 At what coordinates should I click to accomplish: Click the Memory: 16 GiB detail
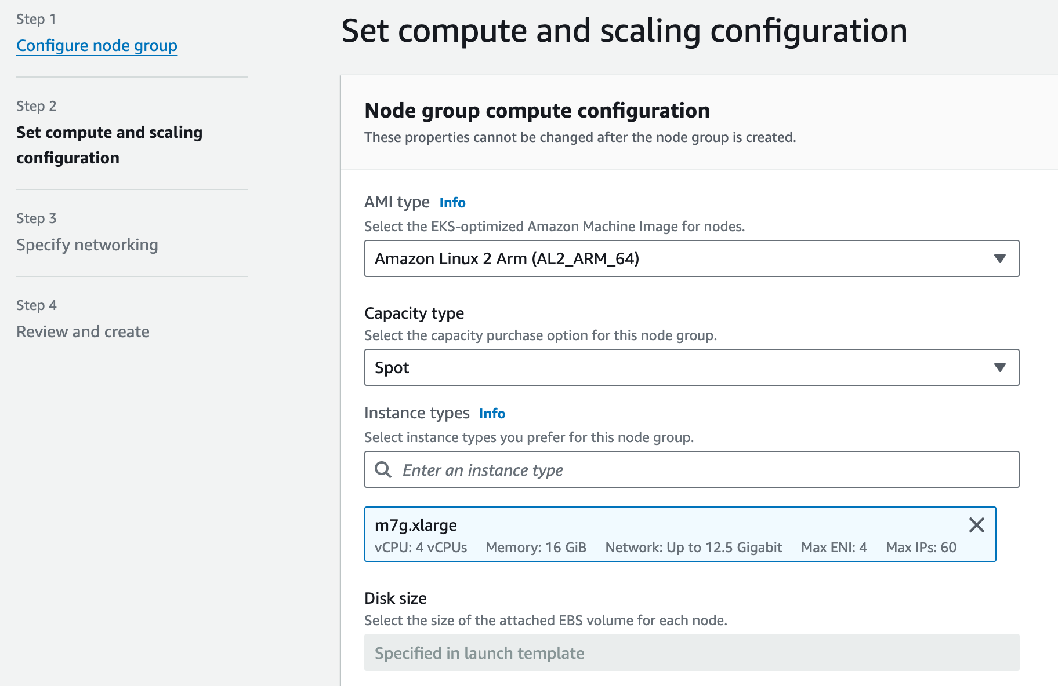(x=536, y=548)
